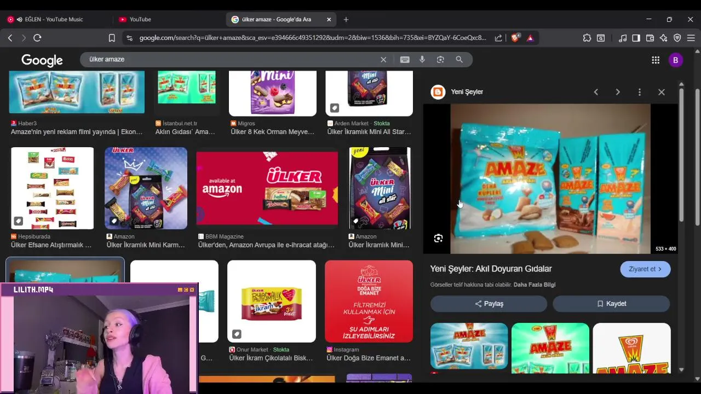The width and height of the screenshot is (701, 394).
Task: Click the share icon in address bar
Action: 498,38
